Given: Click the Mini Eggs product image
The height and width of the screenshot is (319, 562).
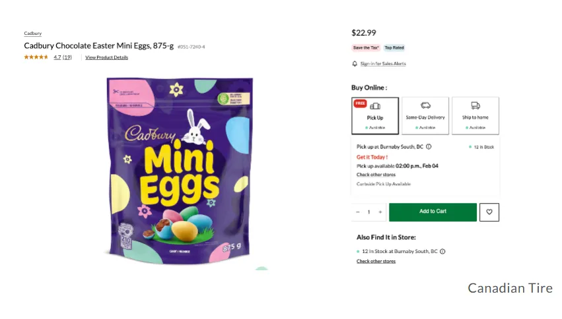Looking at the screenshot, I should click(180, 171).
